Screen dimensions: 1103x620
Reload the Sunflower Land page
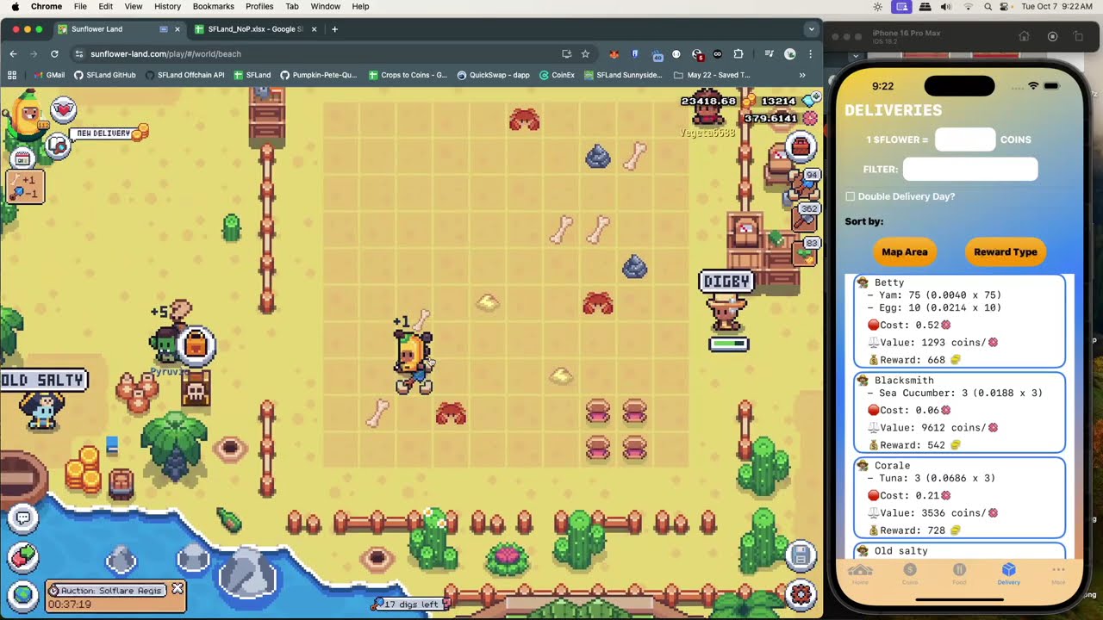(54, 53)
